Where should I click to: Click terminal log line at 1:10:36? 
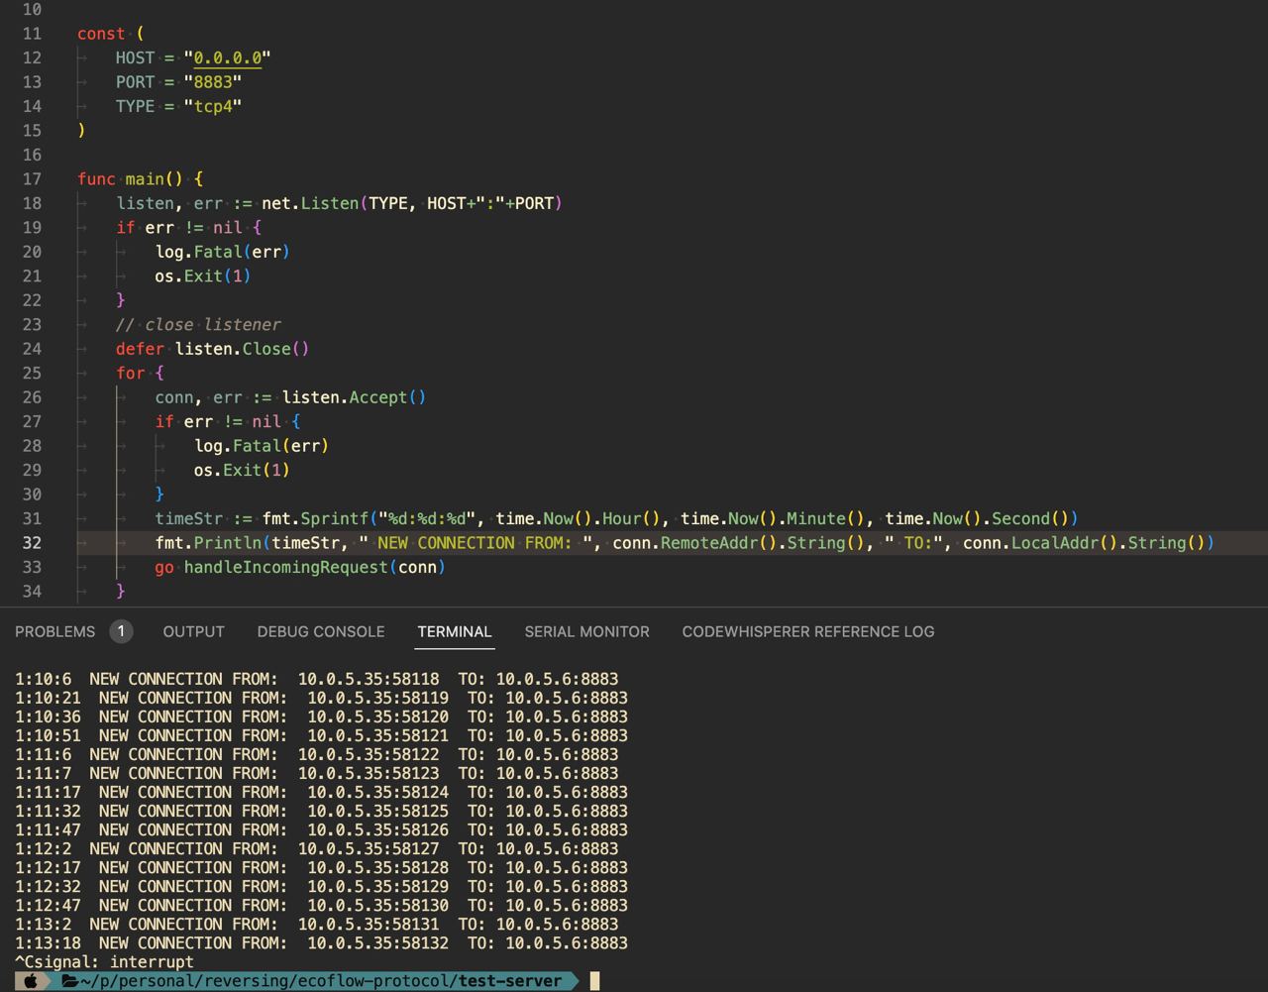[x=321, y=716]
